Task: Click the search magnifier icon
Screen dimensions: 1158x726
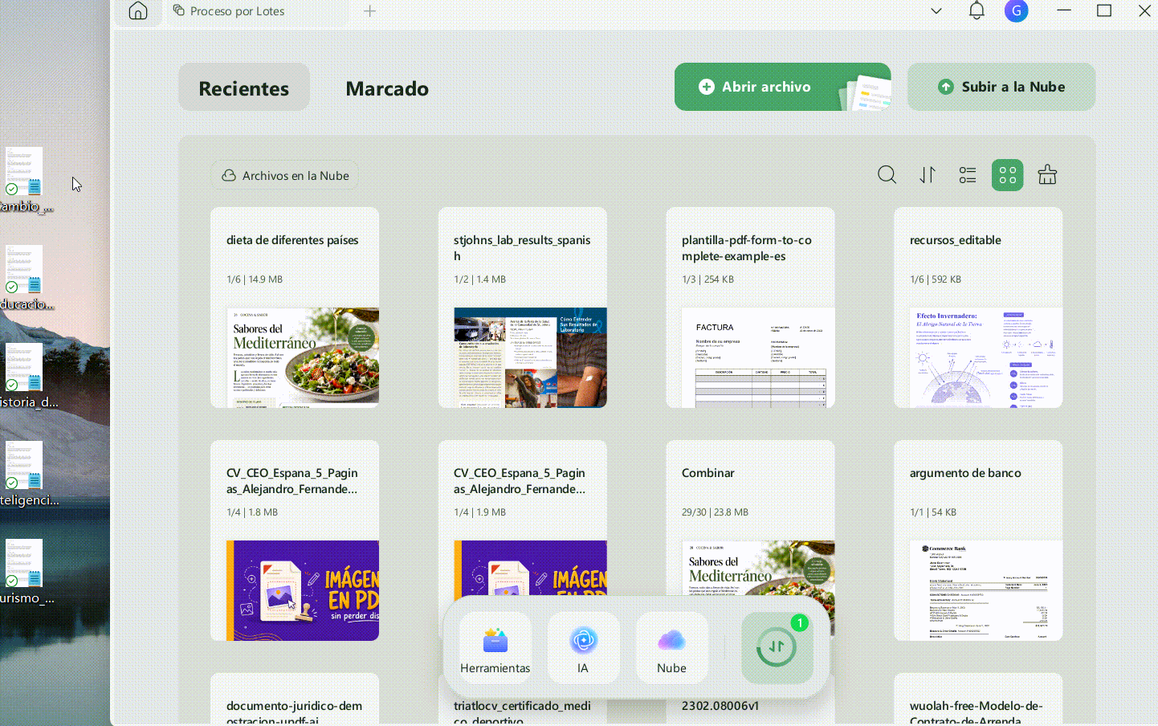Action: [887, 175]
